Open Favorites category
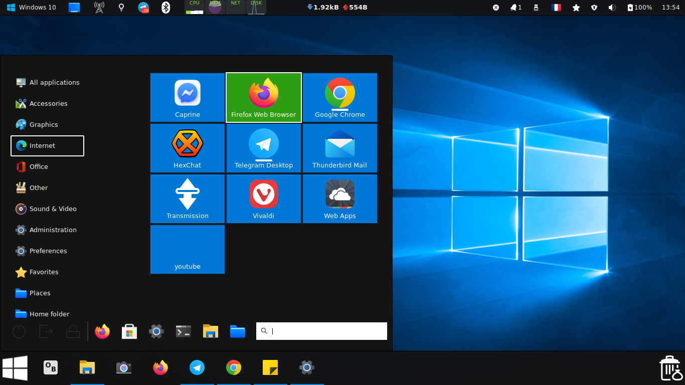The height and width of the screenshot is (385, 685). pos(48,272)
